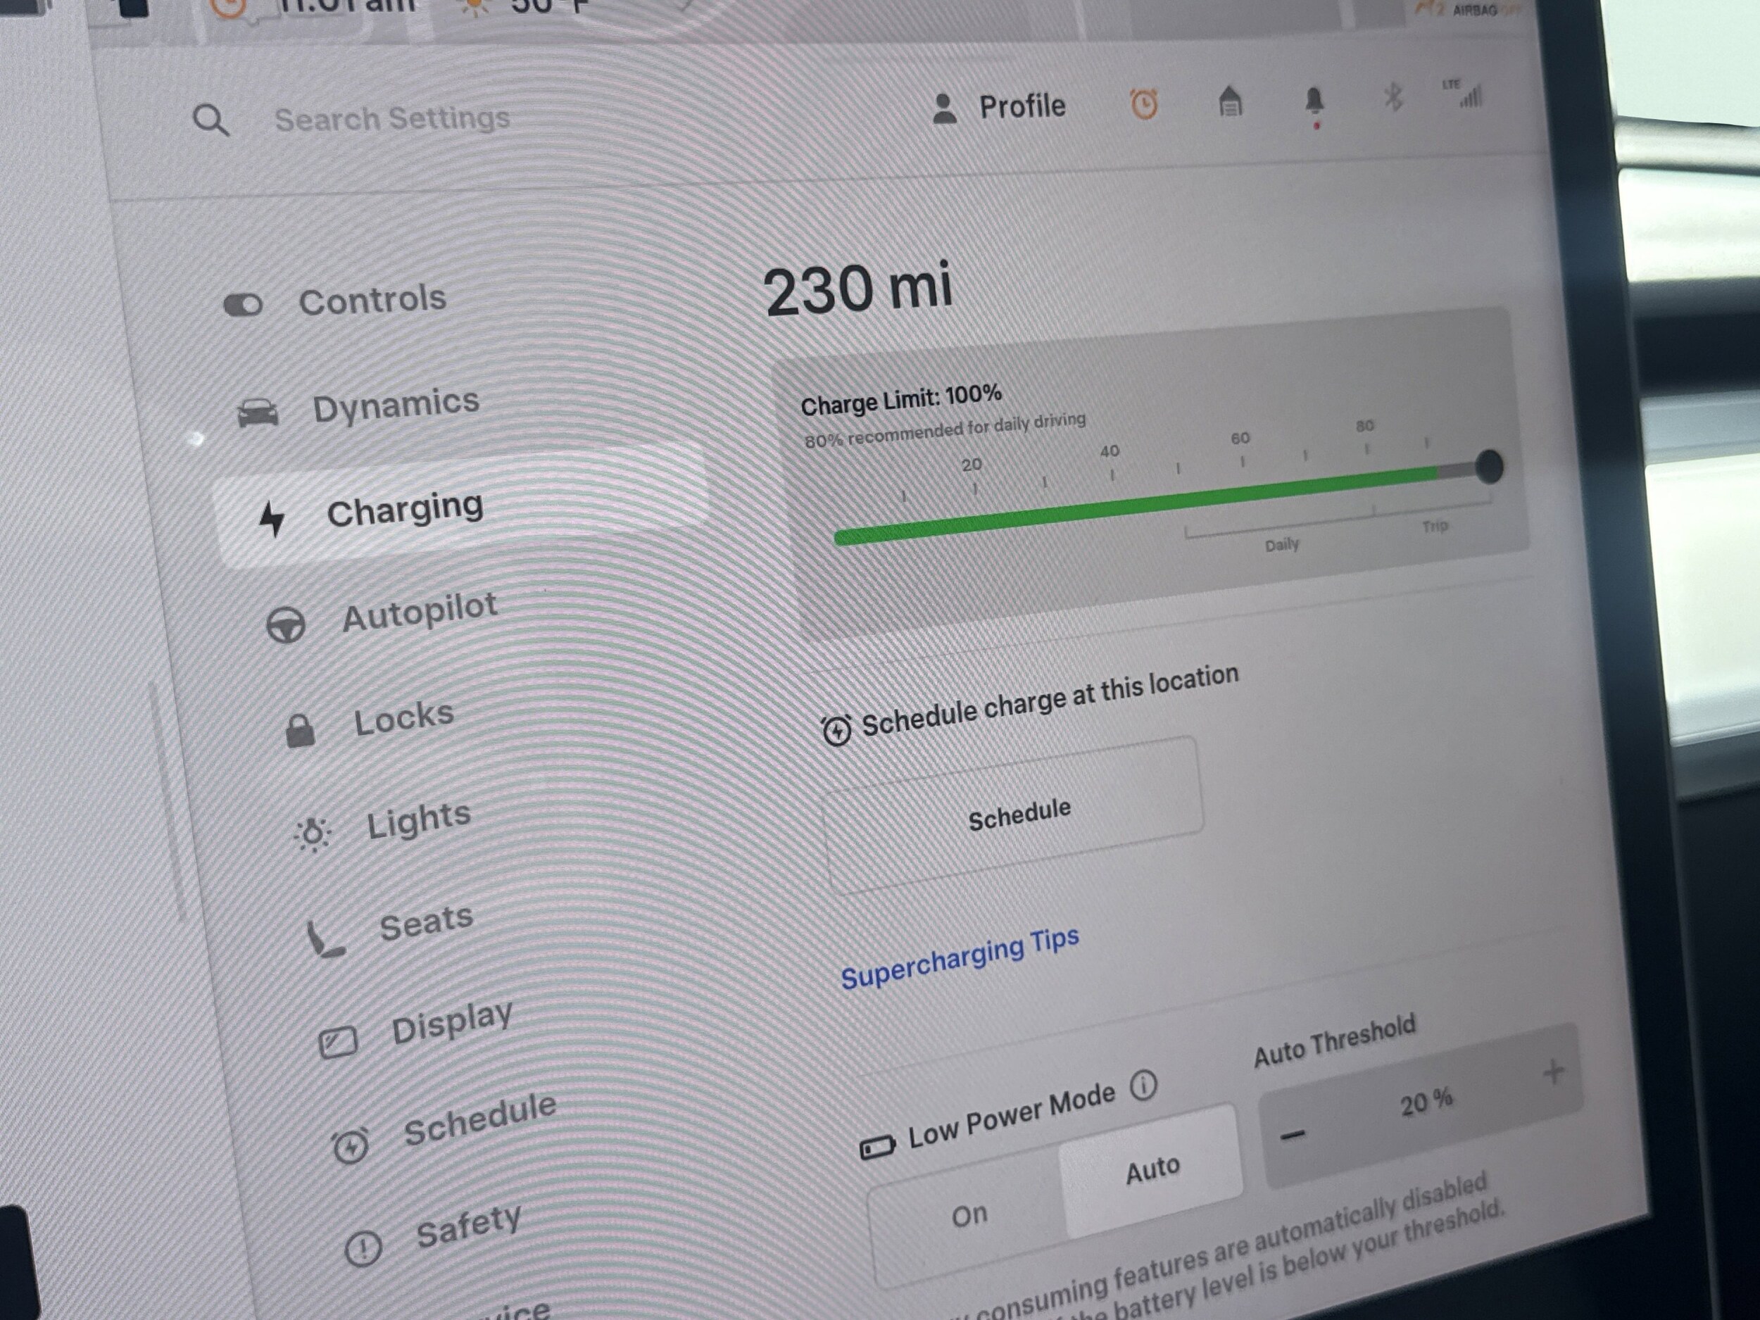
Task: Open the Profile user icon
Action: 945,109
